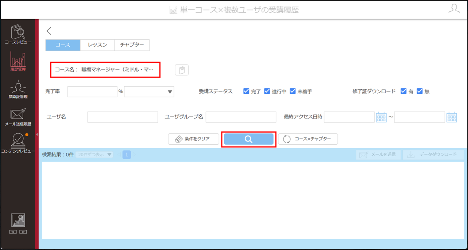The height and width of the screenshot is (250, 468).
Task: Click the course name 職場マネージャー text
Action: point(117,69)
